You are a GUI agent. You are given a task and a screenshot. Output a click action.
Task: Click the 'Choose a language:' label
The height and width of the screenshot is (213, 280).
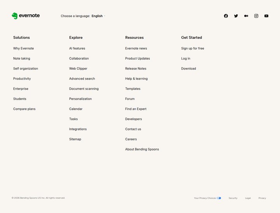(x=75, y=16)
